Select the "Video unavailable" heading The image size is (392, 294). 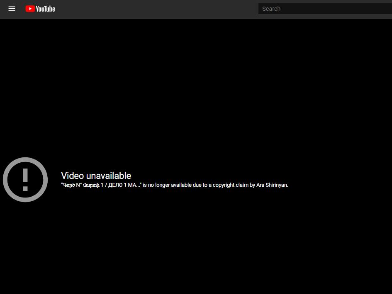96,176
